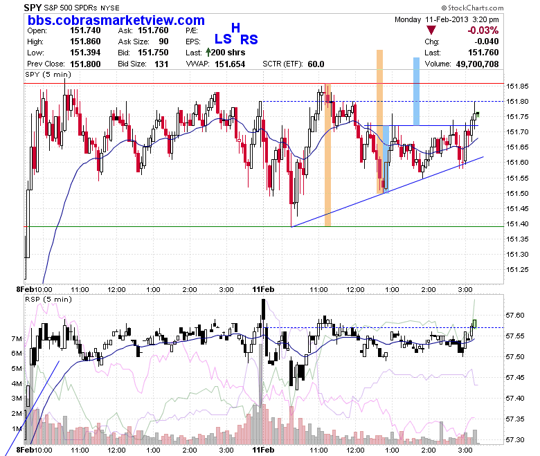Click the blue H annotation label
The width and height of the screenshot is (540, 456).
coord(235,28)
